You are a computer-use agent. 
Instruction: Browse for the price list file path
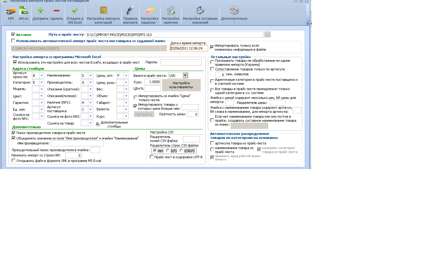pos(268,35)
